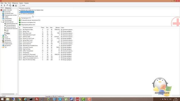Click the user silhouette toolbar icon
Viewport: 180px width, 101px height.
click(13, 5)
